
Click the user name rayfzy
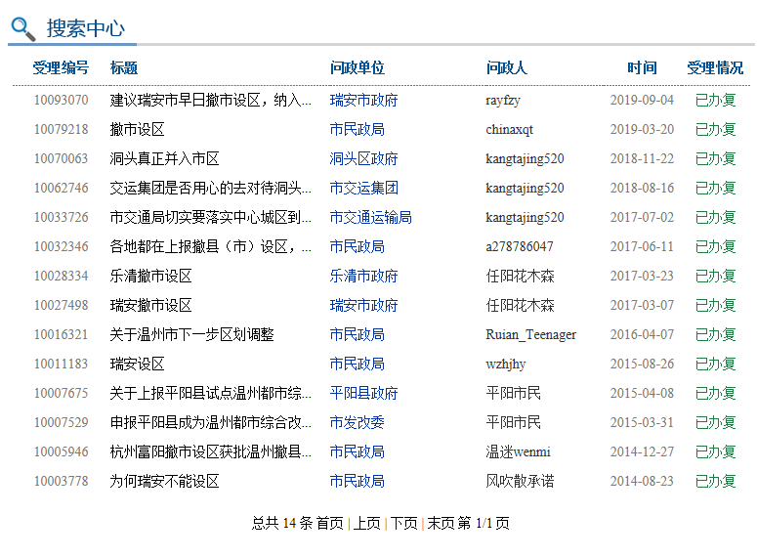click(503, 101)
